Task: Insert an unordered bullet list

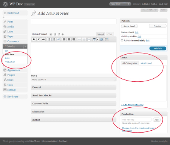Action: click(x=49, y=40)
